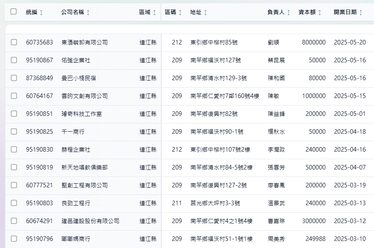The image size is (374, 248).
Task: Open company name 曼巴小棧民宿
Action: [79, 78]
